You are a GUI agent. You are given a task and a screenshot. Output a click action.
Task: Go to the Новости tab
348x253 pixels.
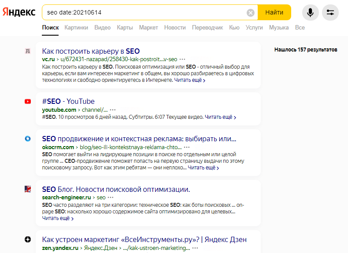[175, 27]
